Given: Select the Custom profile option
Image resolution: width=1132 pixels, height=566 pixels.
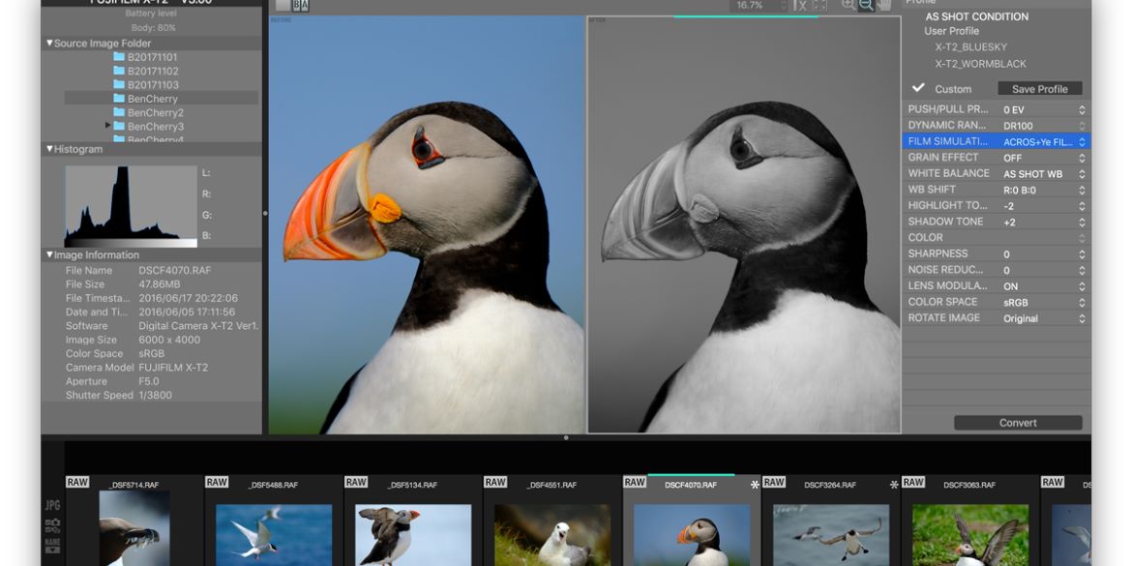Looking at the screenshot, I should coord(953,89).
